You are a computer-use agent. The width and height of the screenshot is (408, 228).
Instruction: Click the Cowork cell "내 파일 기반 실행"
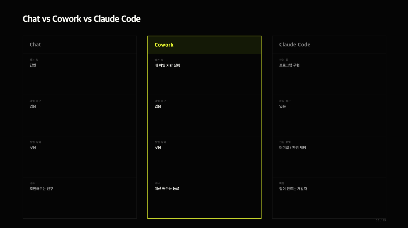[x=167, y=65]
